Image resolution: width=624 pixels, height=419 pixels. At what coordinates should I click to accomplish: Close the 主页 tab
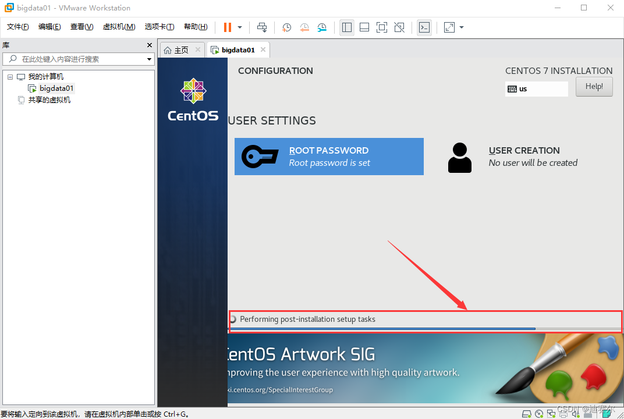pos(198,49)
